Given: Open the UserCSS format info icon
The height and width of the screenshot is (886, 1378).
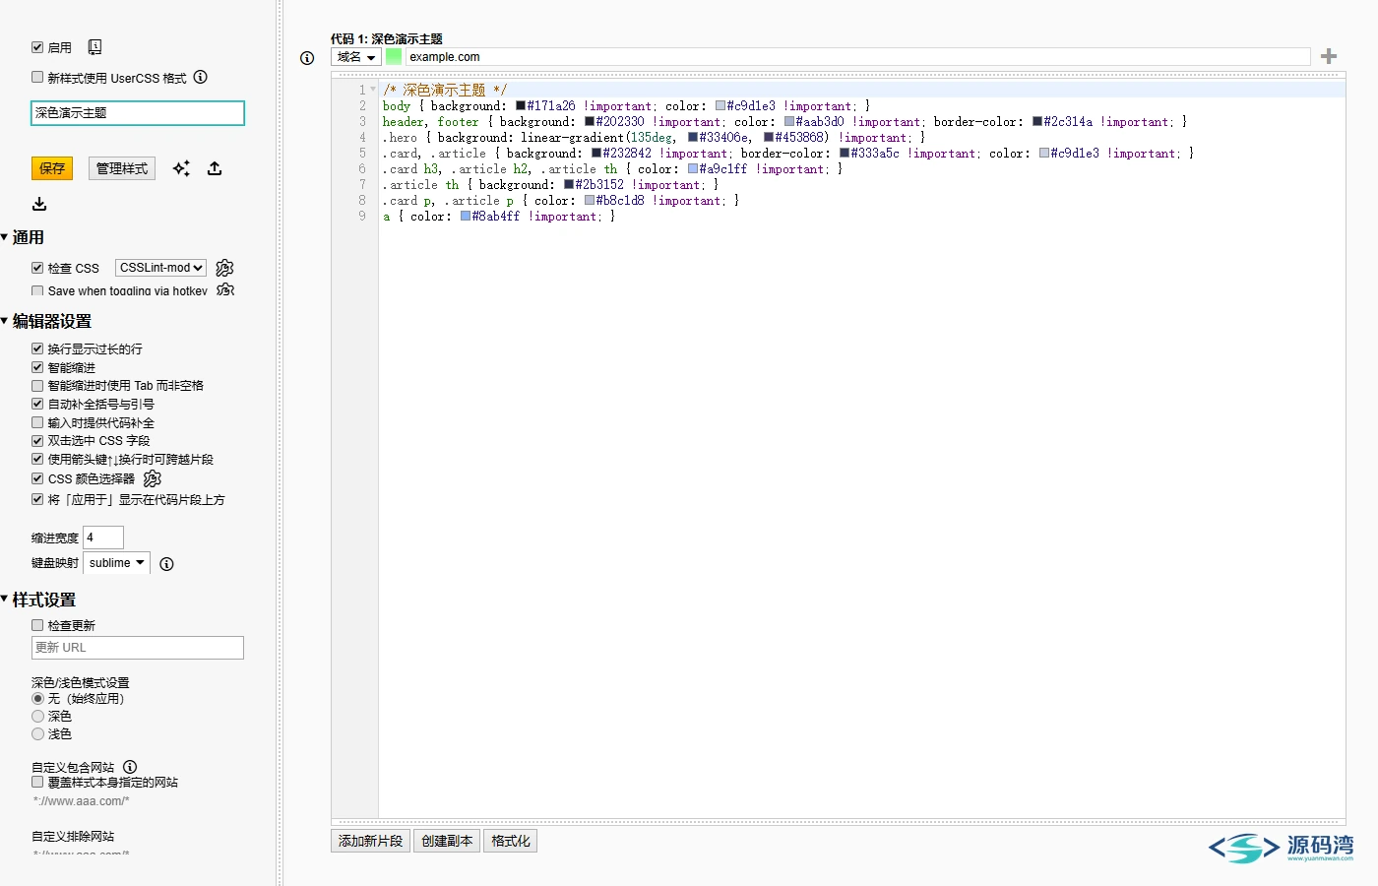Looking at the screenshot, I should point(201,77).
